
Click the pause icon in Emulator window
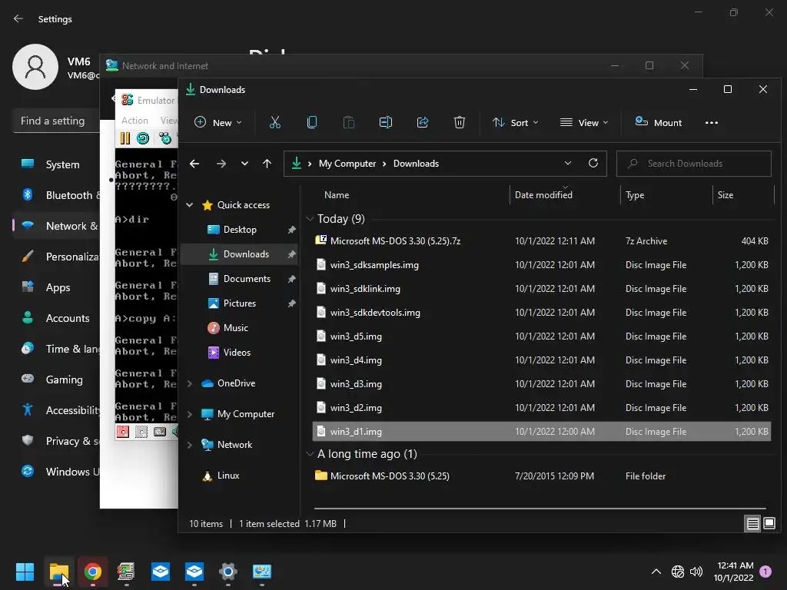click(x=125, y=138)
